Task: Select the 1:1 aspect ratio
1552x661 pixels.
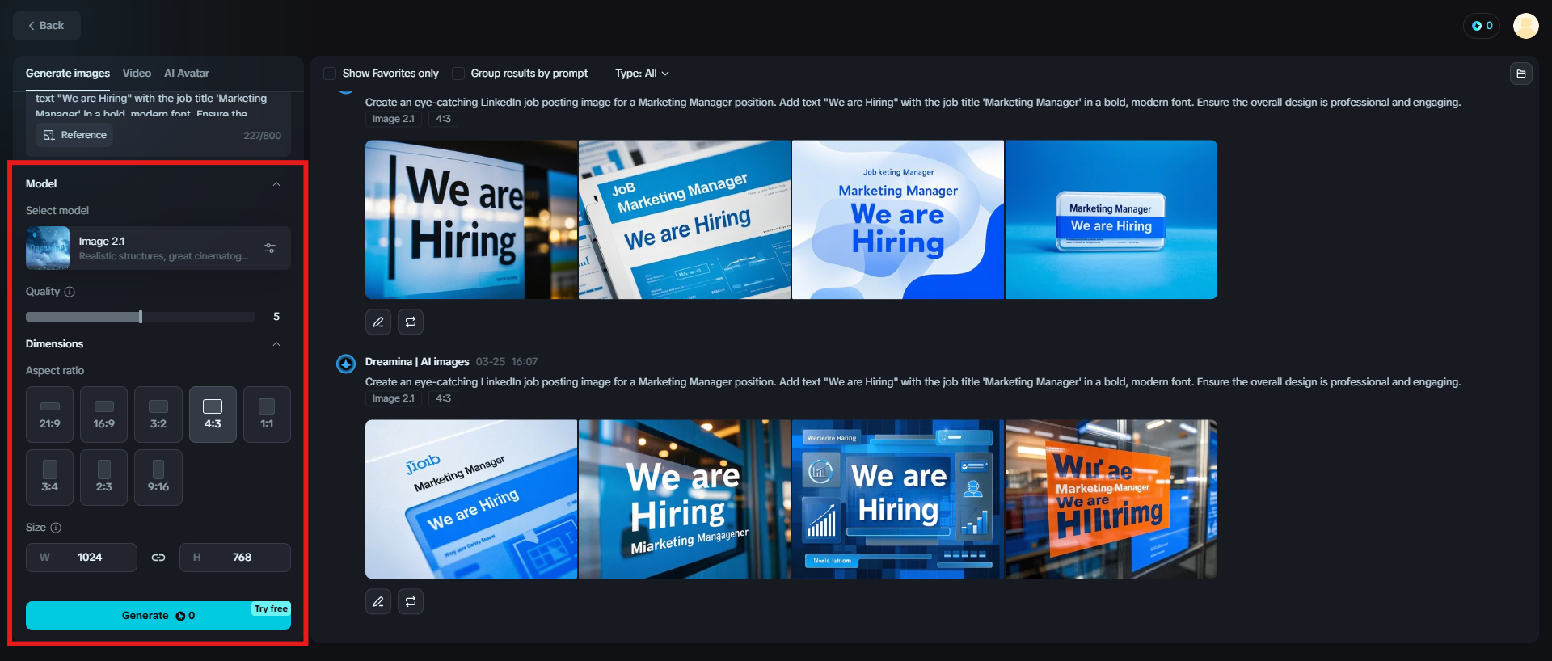Action: 267,415
